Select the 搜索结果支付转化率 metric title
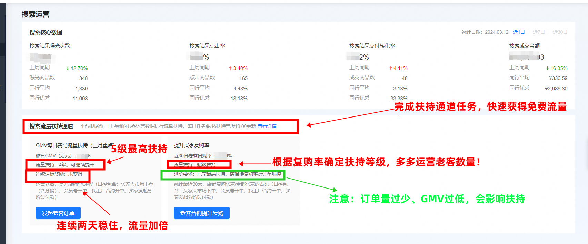Image resolution: width=588 pixels, height=244 pixels. click(x=372, y=45)
